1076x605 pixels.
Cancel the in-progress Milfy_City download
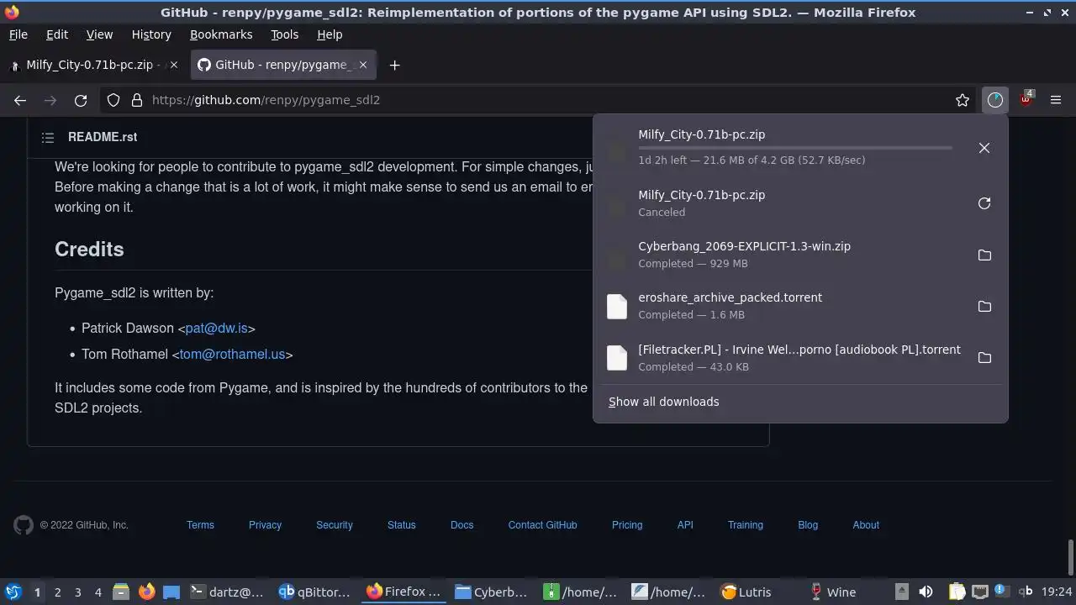[984, 148]
